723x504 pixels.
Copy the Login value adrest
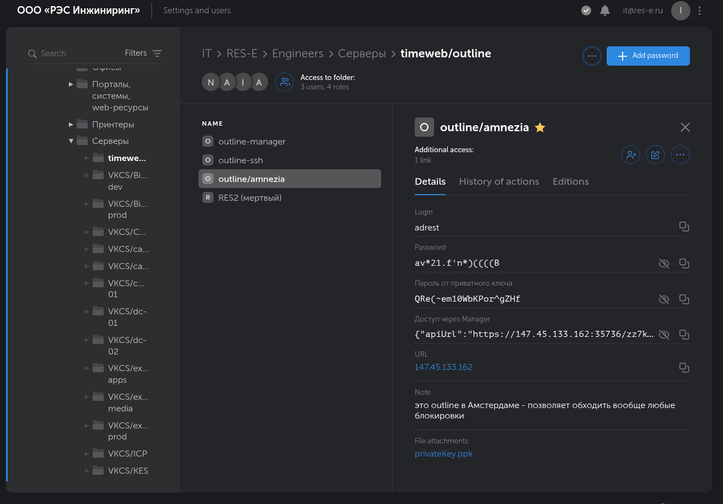pos(684,227)
